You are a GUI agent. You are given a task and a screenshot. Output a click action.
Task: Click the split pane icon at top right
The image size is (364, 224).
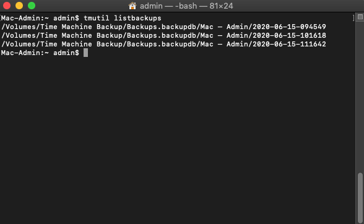click(360, 17)
